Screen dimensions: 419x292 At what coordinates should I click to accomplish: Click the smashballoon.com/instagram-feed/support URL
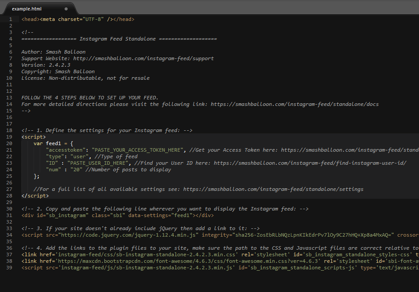click(x=144, y=58)
